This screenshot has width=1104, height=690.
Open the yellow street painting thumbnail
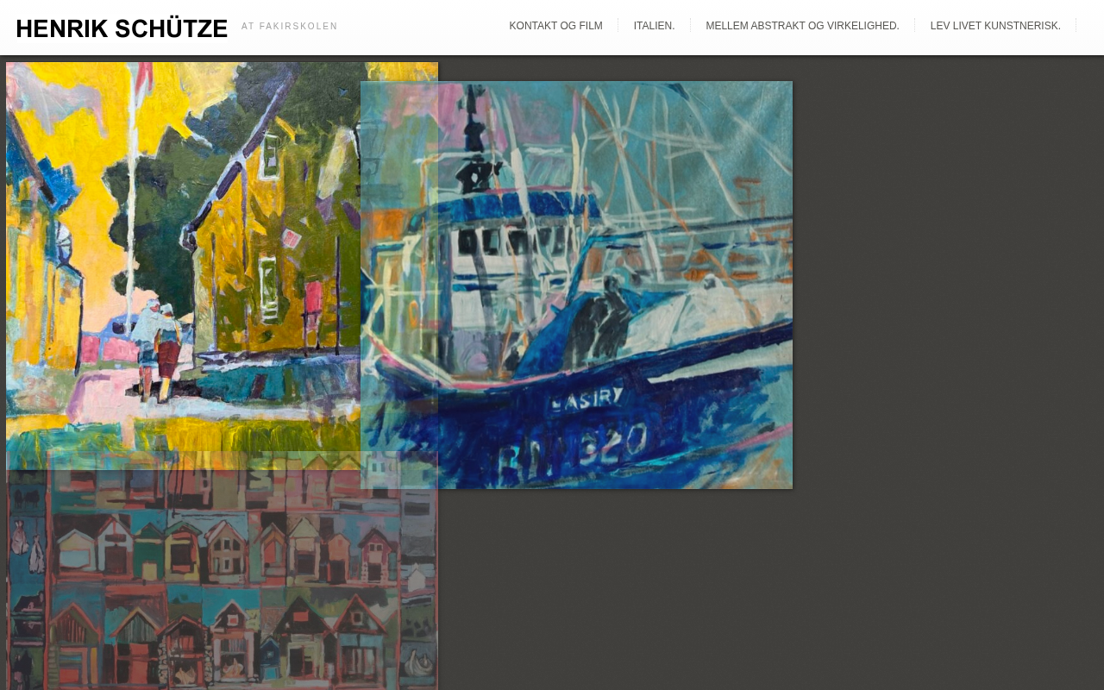pyautogui.click(x=183, y=259)
